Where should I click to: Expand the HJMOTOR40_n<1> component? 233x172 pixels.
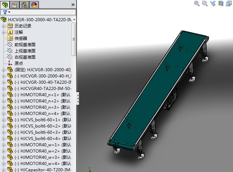3,95
